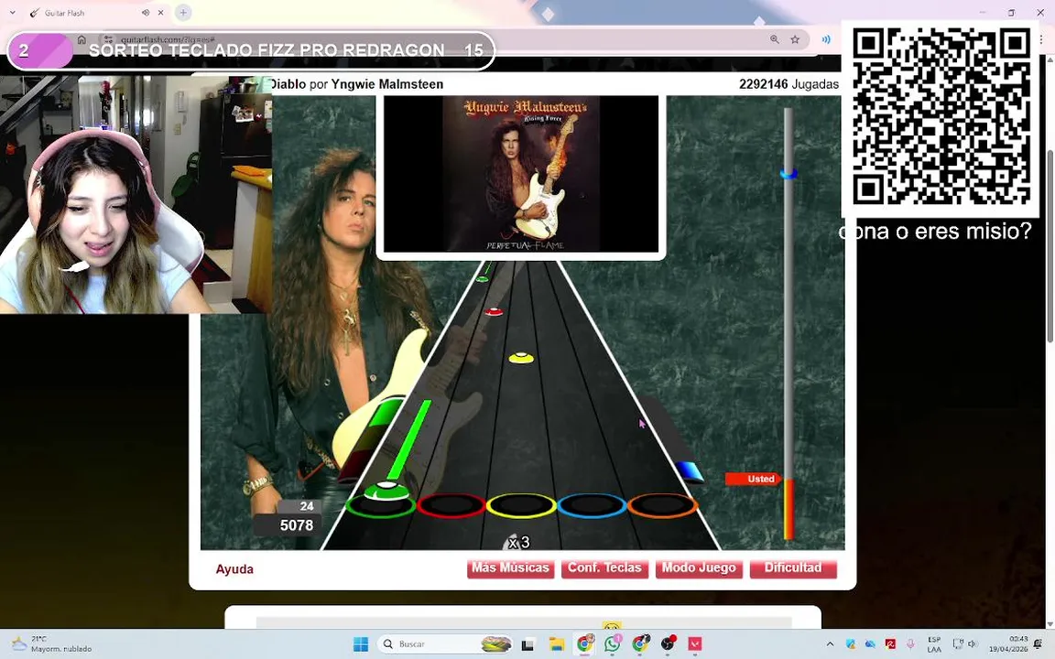
Task: Open WhatsApp from the taskbar
Action: point(613,644)
